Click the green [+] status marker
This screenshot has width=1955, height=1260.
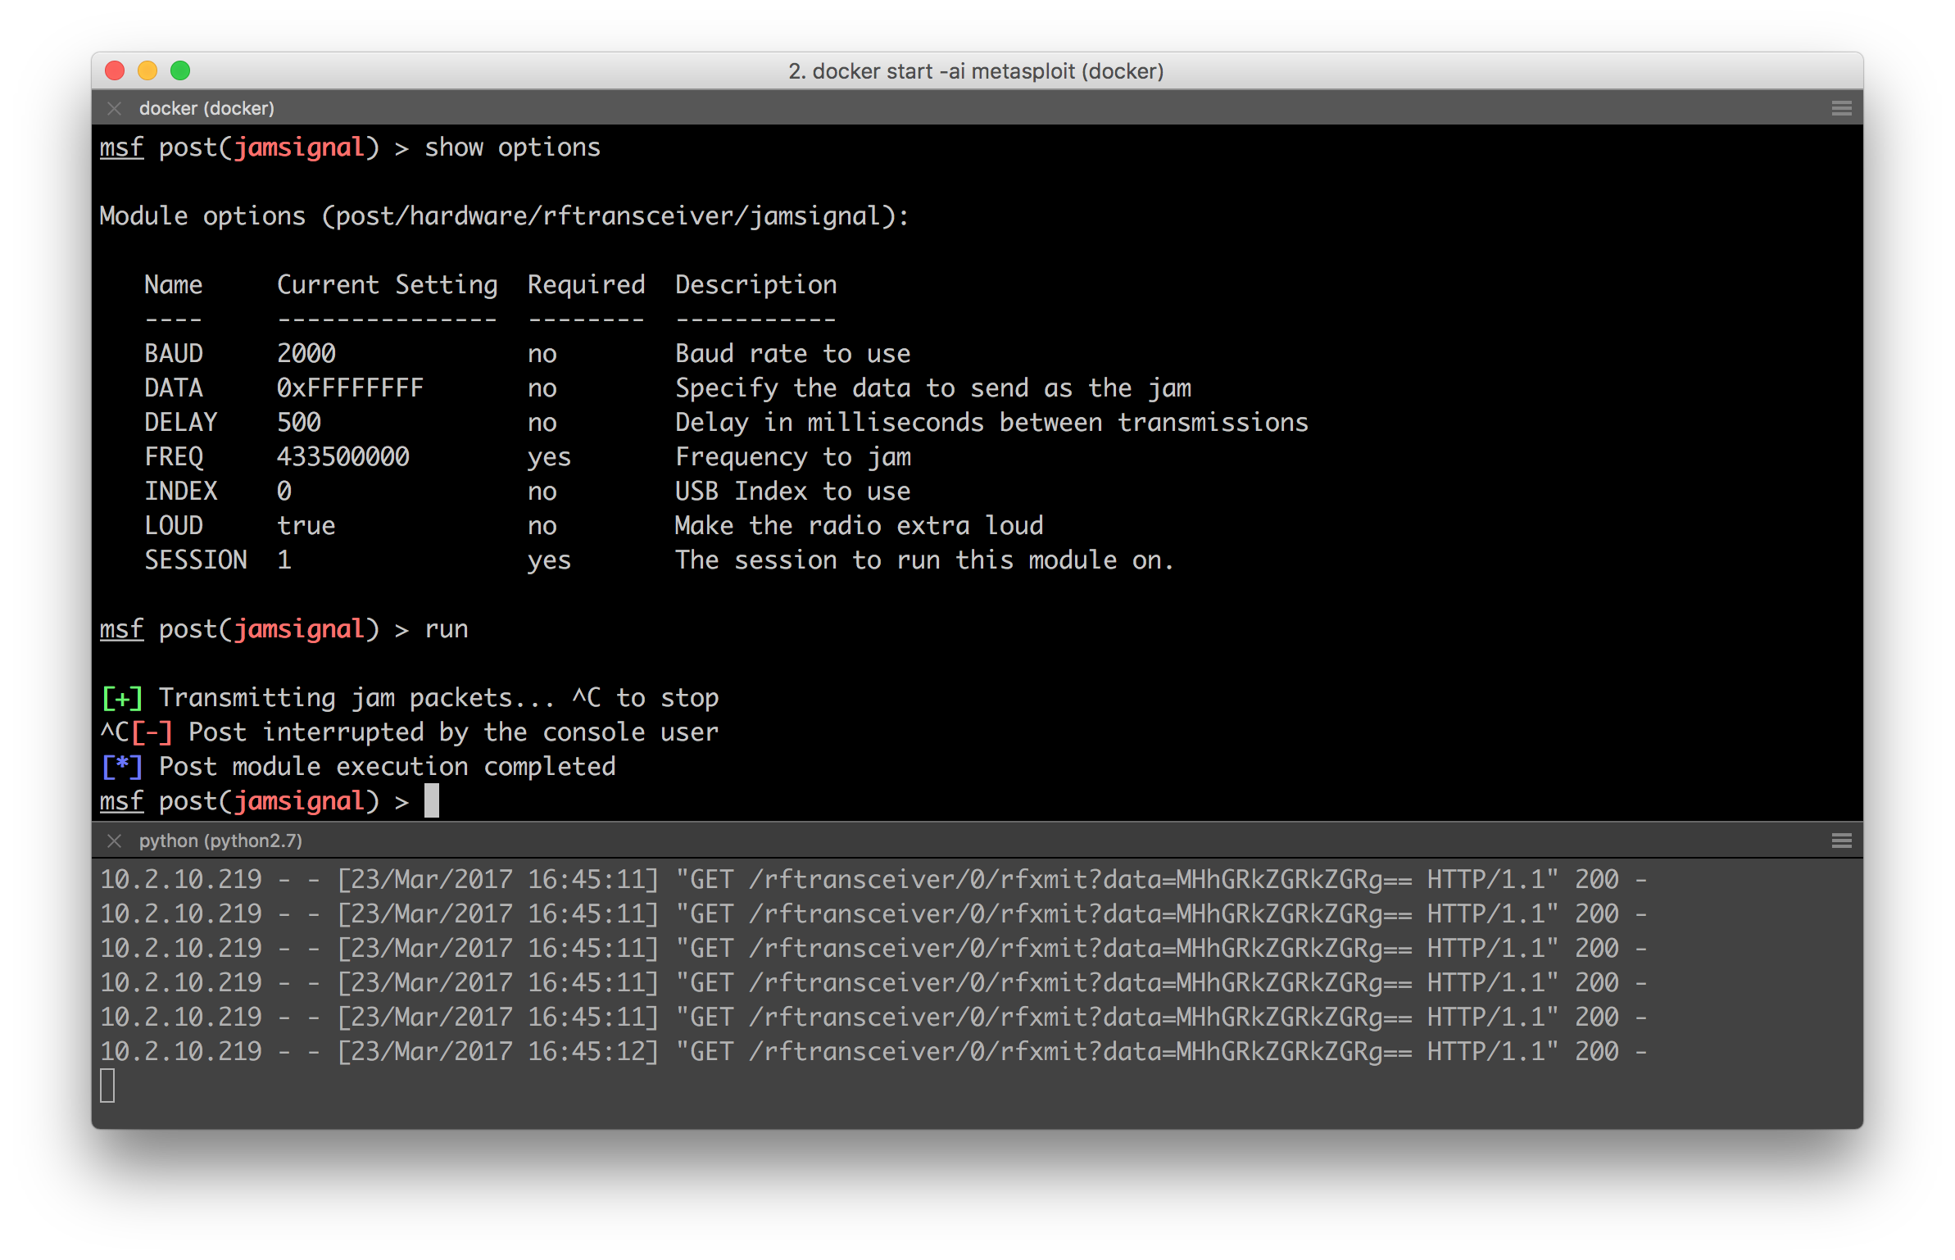point(122,698)
